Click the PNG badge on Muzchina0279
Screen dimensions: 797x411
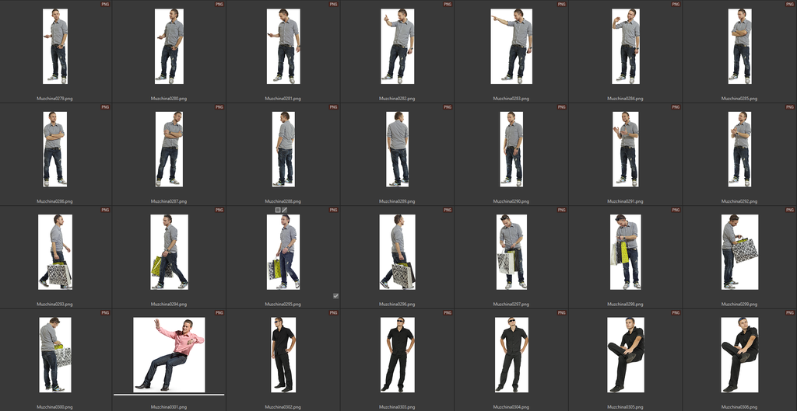(x=105, y=5)
